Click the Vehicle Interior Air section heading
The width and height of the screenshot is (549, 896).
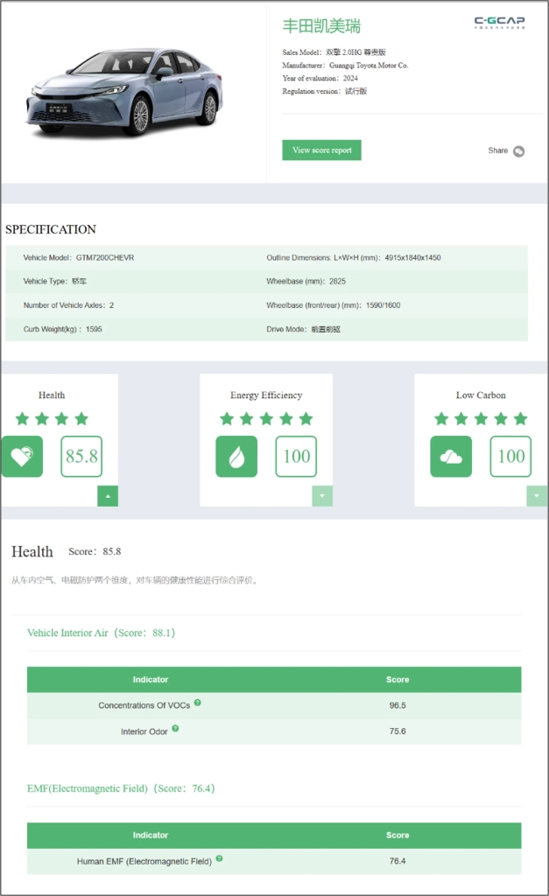[102, 633]
